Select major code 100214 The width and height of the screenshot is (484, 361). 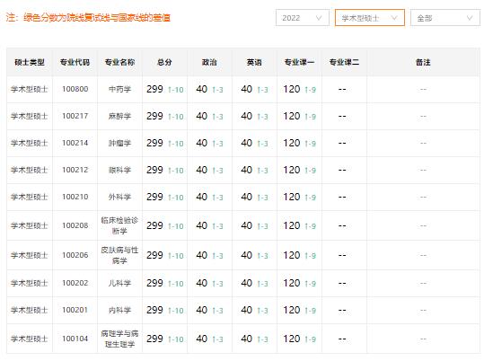click(x=75, y=143)
